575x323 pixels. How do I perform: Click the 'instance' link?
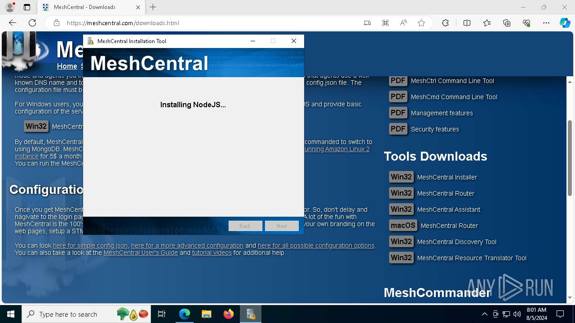tap(27, 156)
